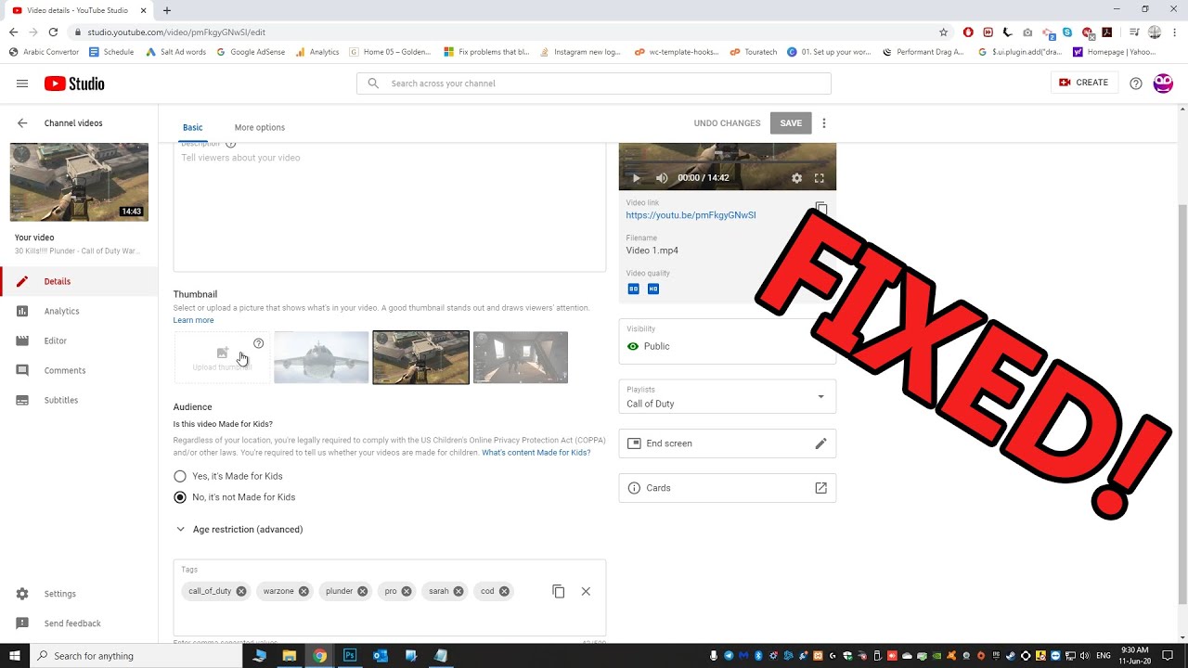Image resolution: width=1188 pixels, height=668 pixels.
Task: Click the SAVE button
Action: click(x=791, y=123)
